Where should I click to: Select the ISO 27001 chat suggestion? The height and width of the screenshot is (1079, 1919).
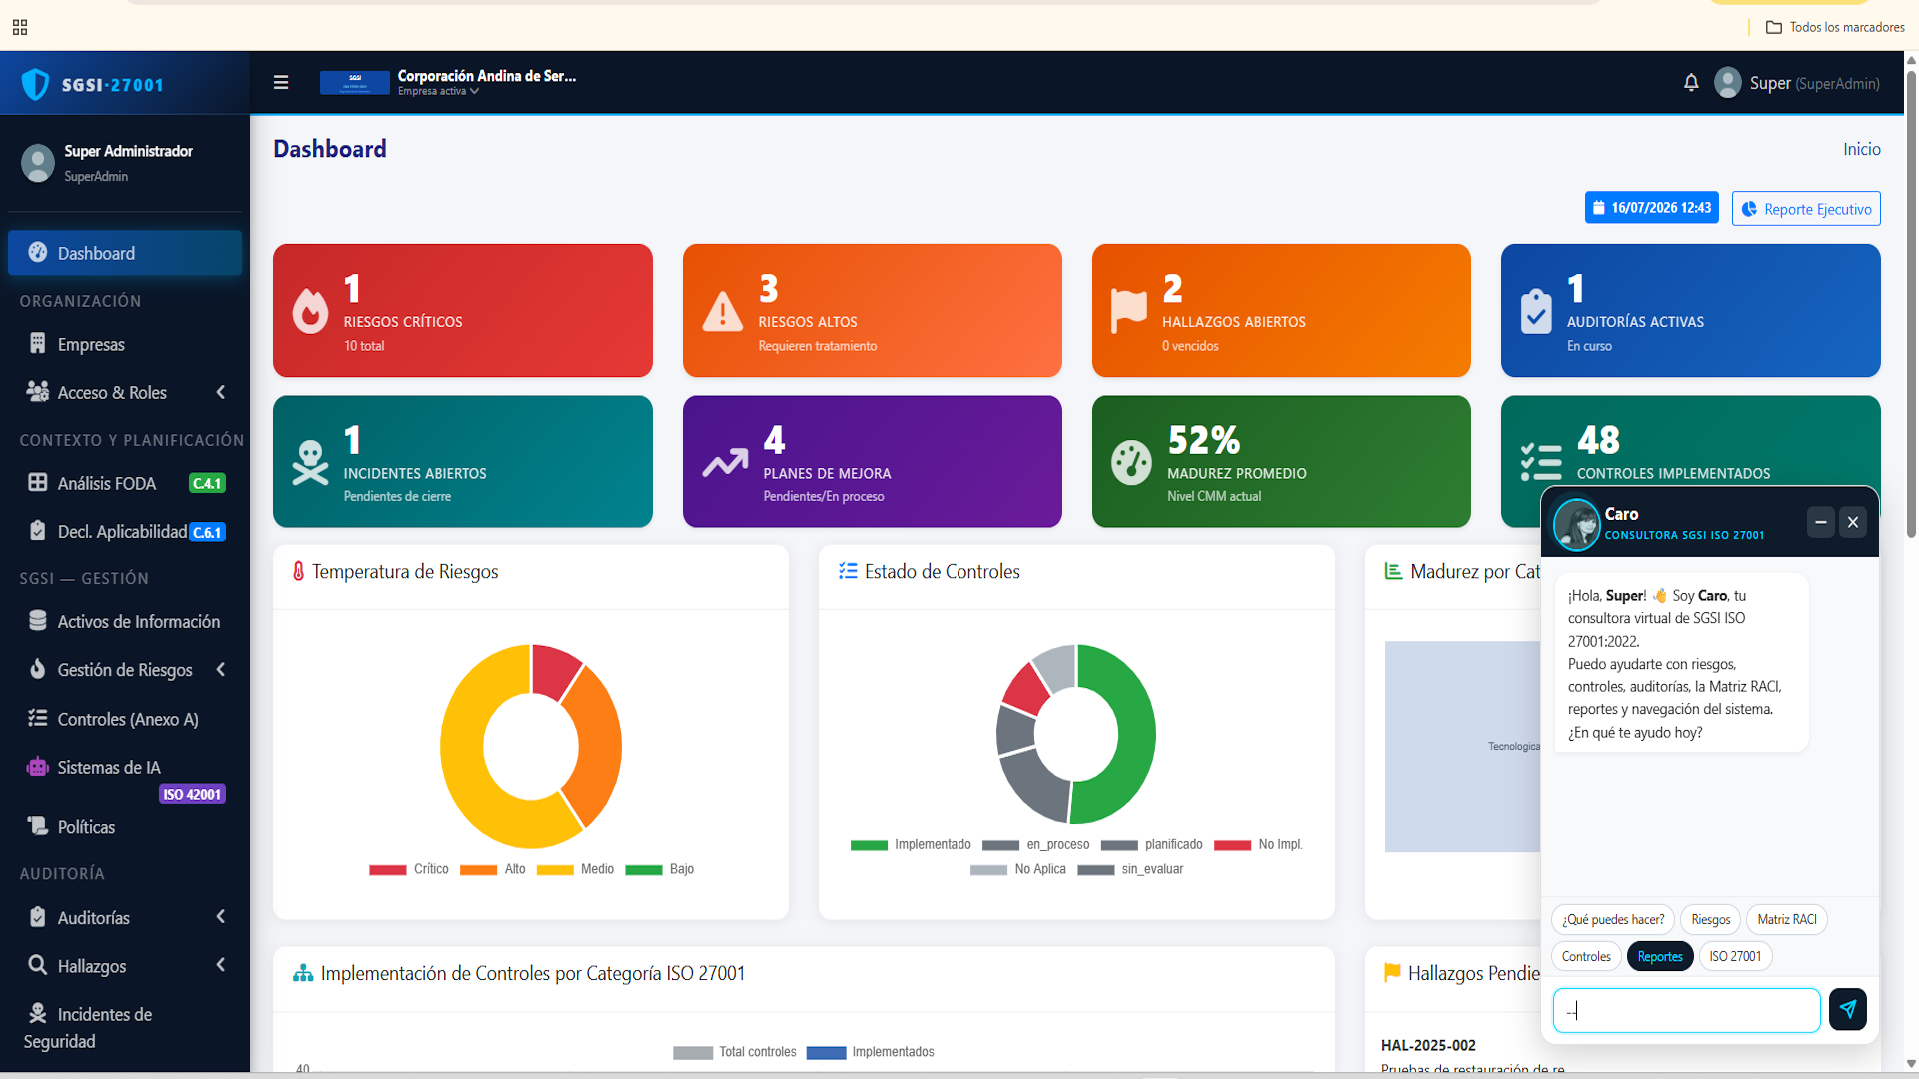(x=1735, y=956)
